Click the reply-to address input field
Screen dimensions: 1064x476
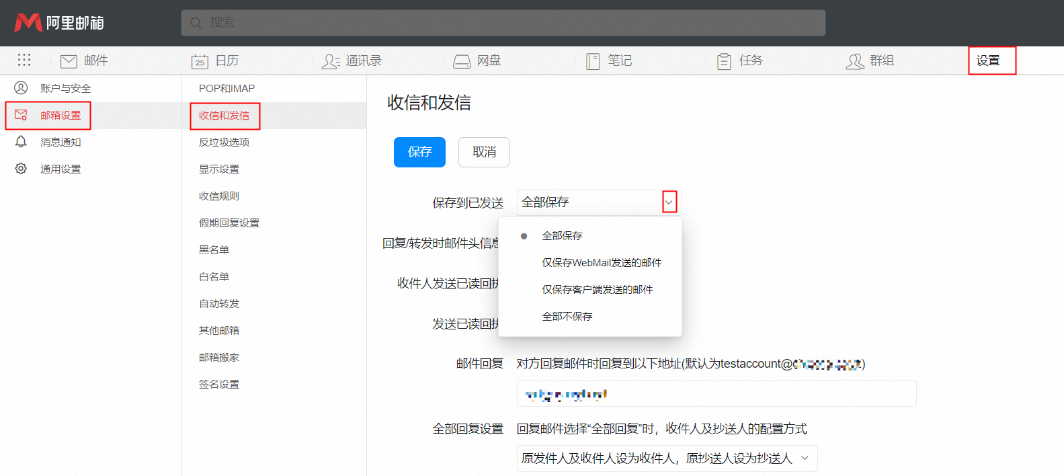coord(716,393)
